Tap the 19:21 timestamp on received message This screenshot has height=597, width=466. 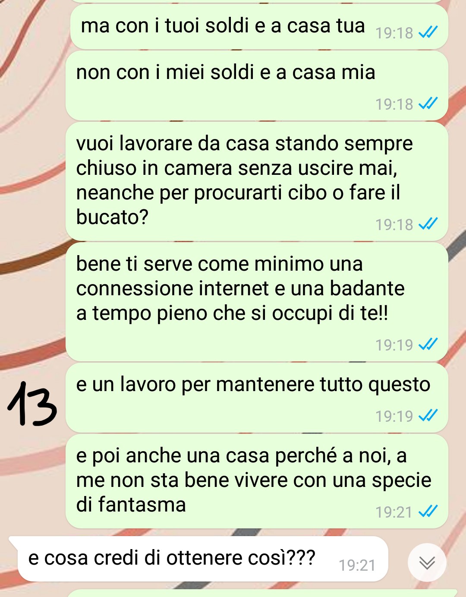click(x=357, y=565)
